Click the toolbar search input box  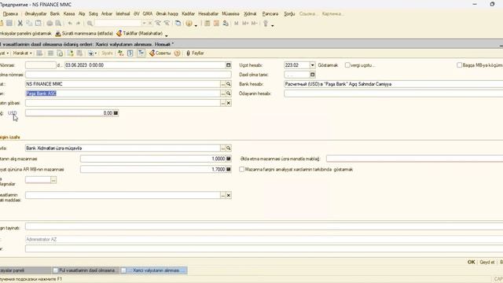pyautogui.click(x=118, y=23)
